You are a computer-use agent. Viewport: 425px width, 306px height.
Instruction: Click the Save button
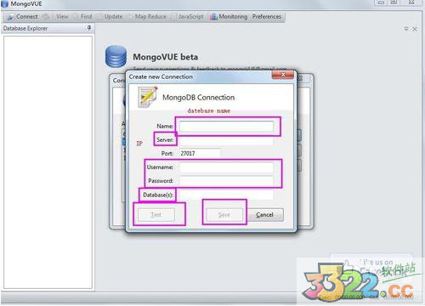224,215
